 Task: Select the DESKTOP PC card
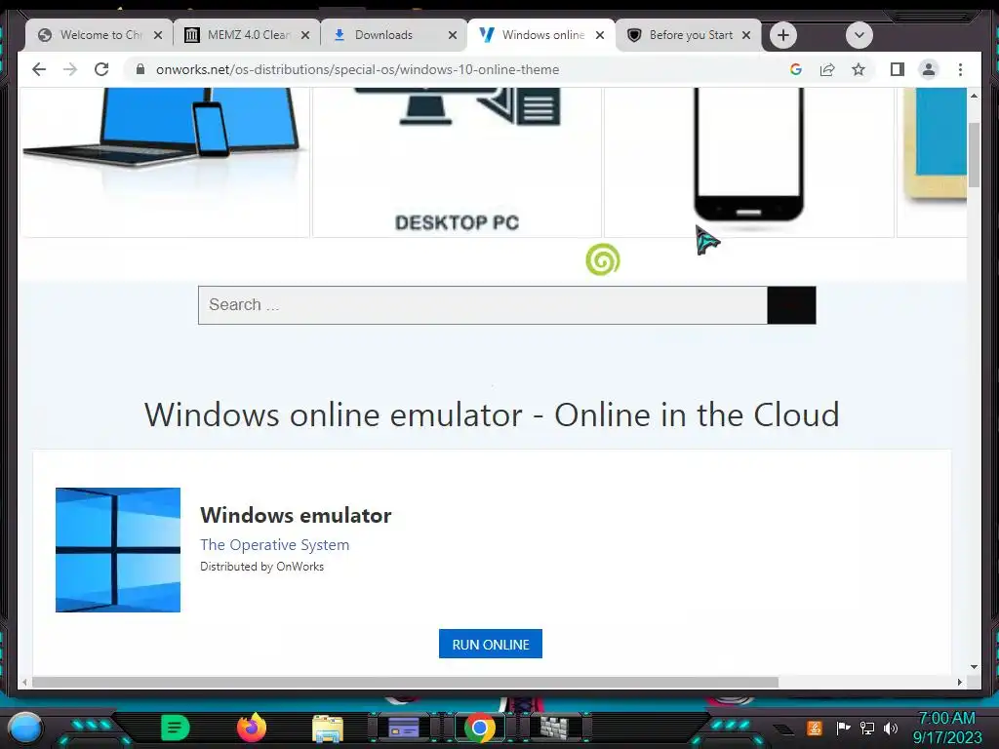click(457, 163)
